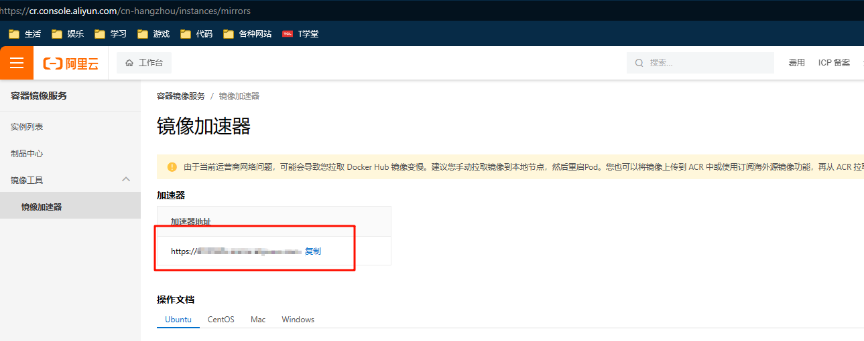
Task: Click the 加速器 section heading
Action: [171, 195]
